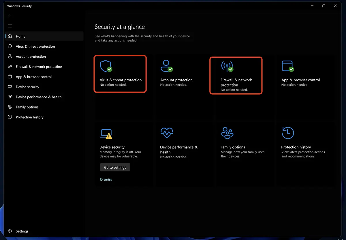The image size is (346, 240).
Task: Select Firewall & network protection in the sidebar
Action: (44, 67)
